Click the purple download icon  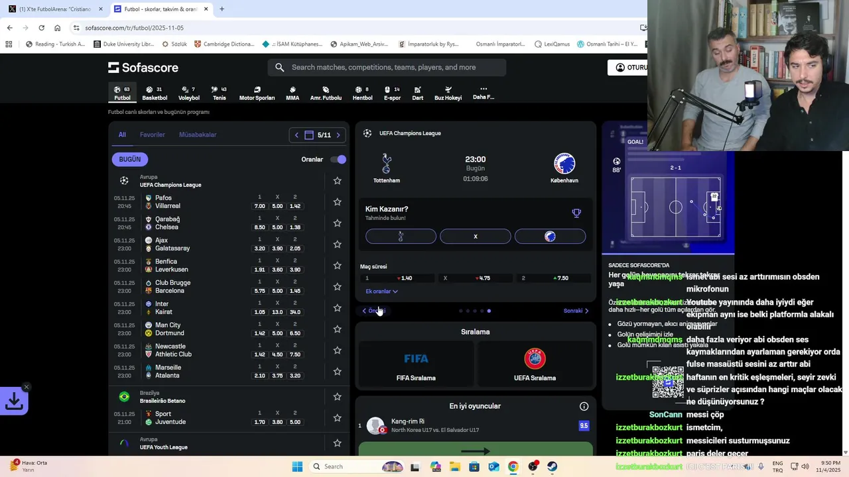click(x=14, y=401)
